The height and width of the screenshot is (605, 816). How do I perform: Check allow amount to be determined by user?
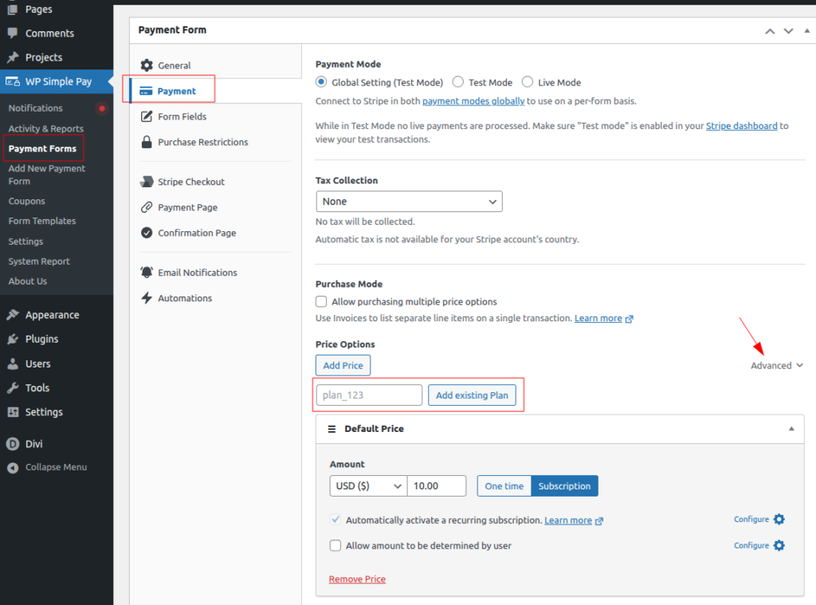pyautogui.click(x=335, y=546)
